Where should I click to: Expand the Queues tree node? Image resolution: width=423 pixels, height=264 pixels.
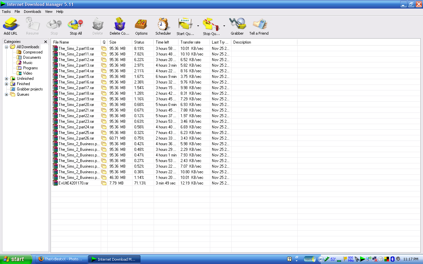pos(6,94)
